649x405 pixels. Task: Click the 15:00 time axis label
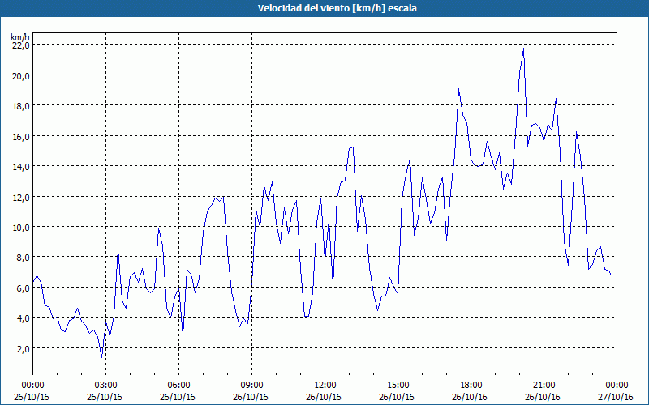398,386
